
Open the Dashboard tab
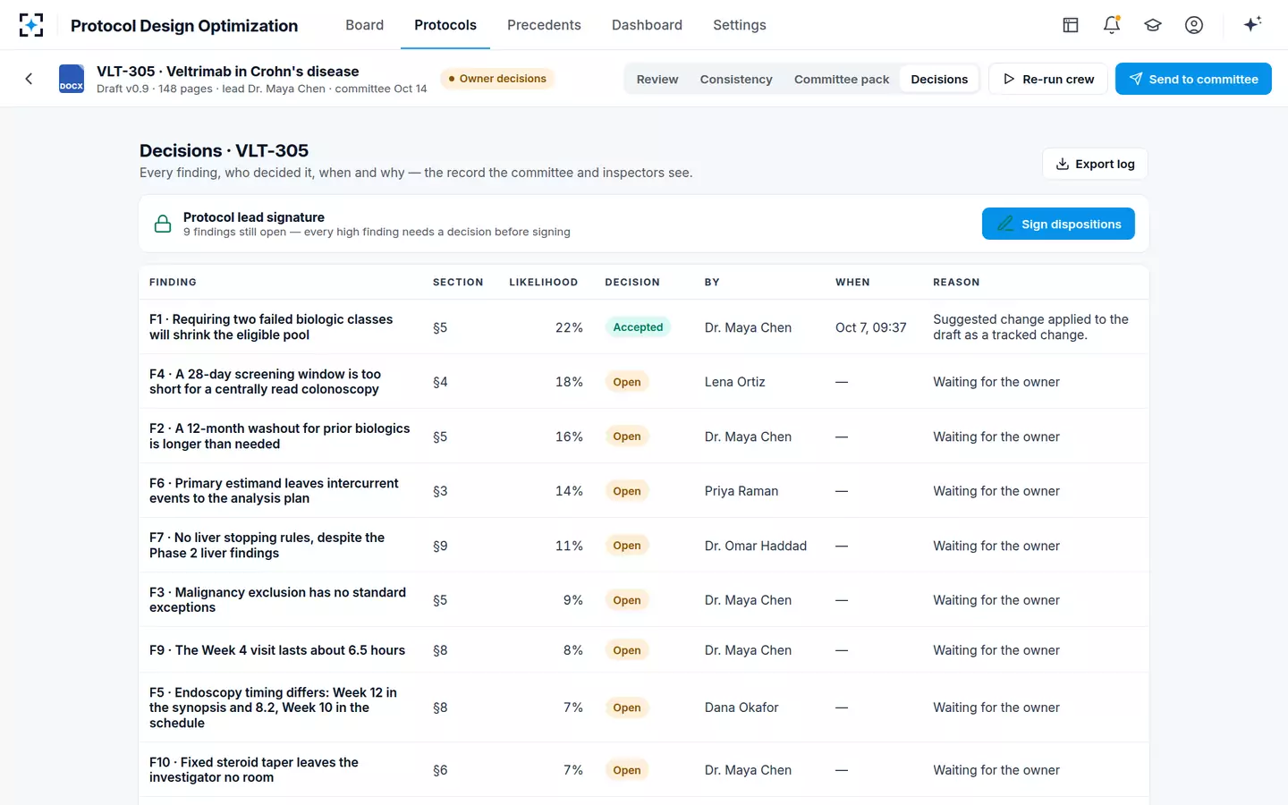coord(647,25)
